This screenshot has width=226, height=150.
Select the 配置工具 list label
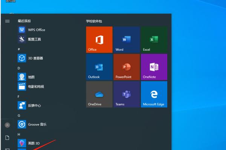click(x=34, y=39)
